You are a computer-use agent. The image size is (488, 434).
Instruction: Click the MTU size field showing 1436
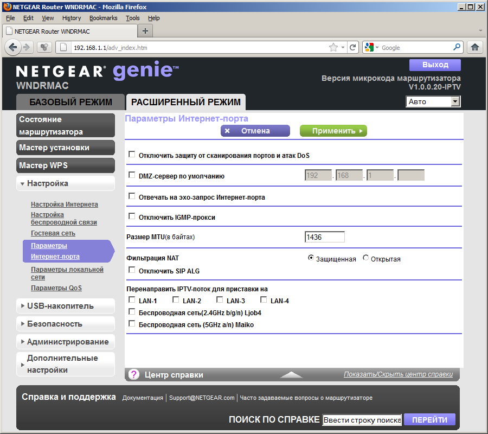[x=325, y=237]
